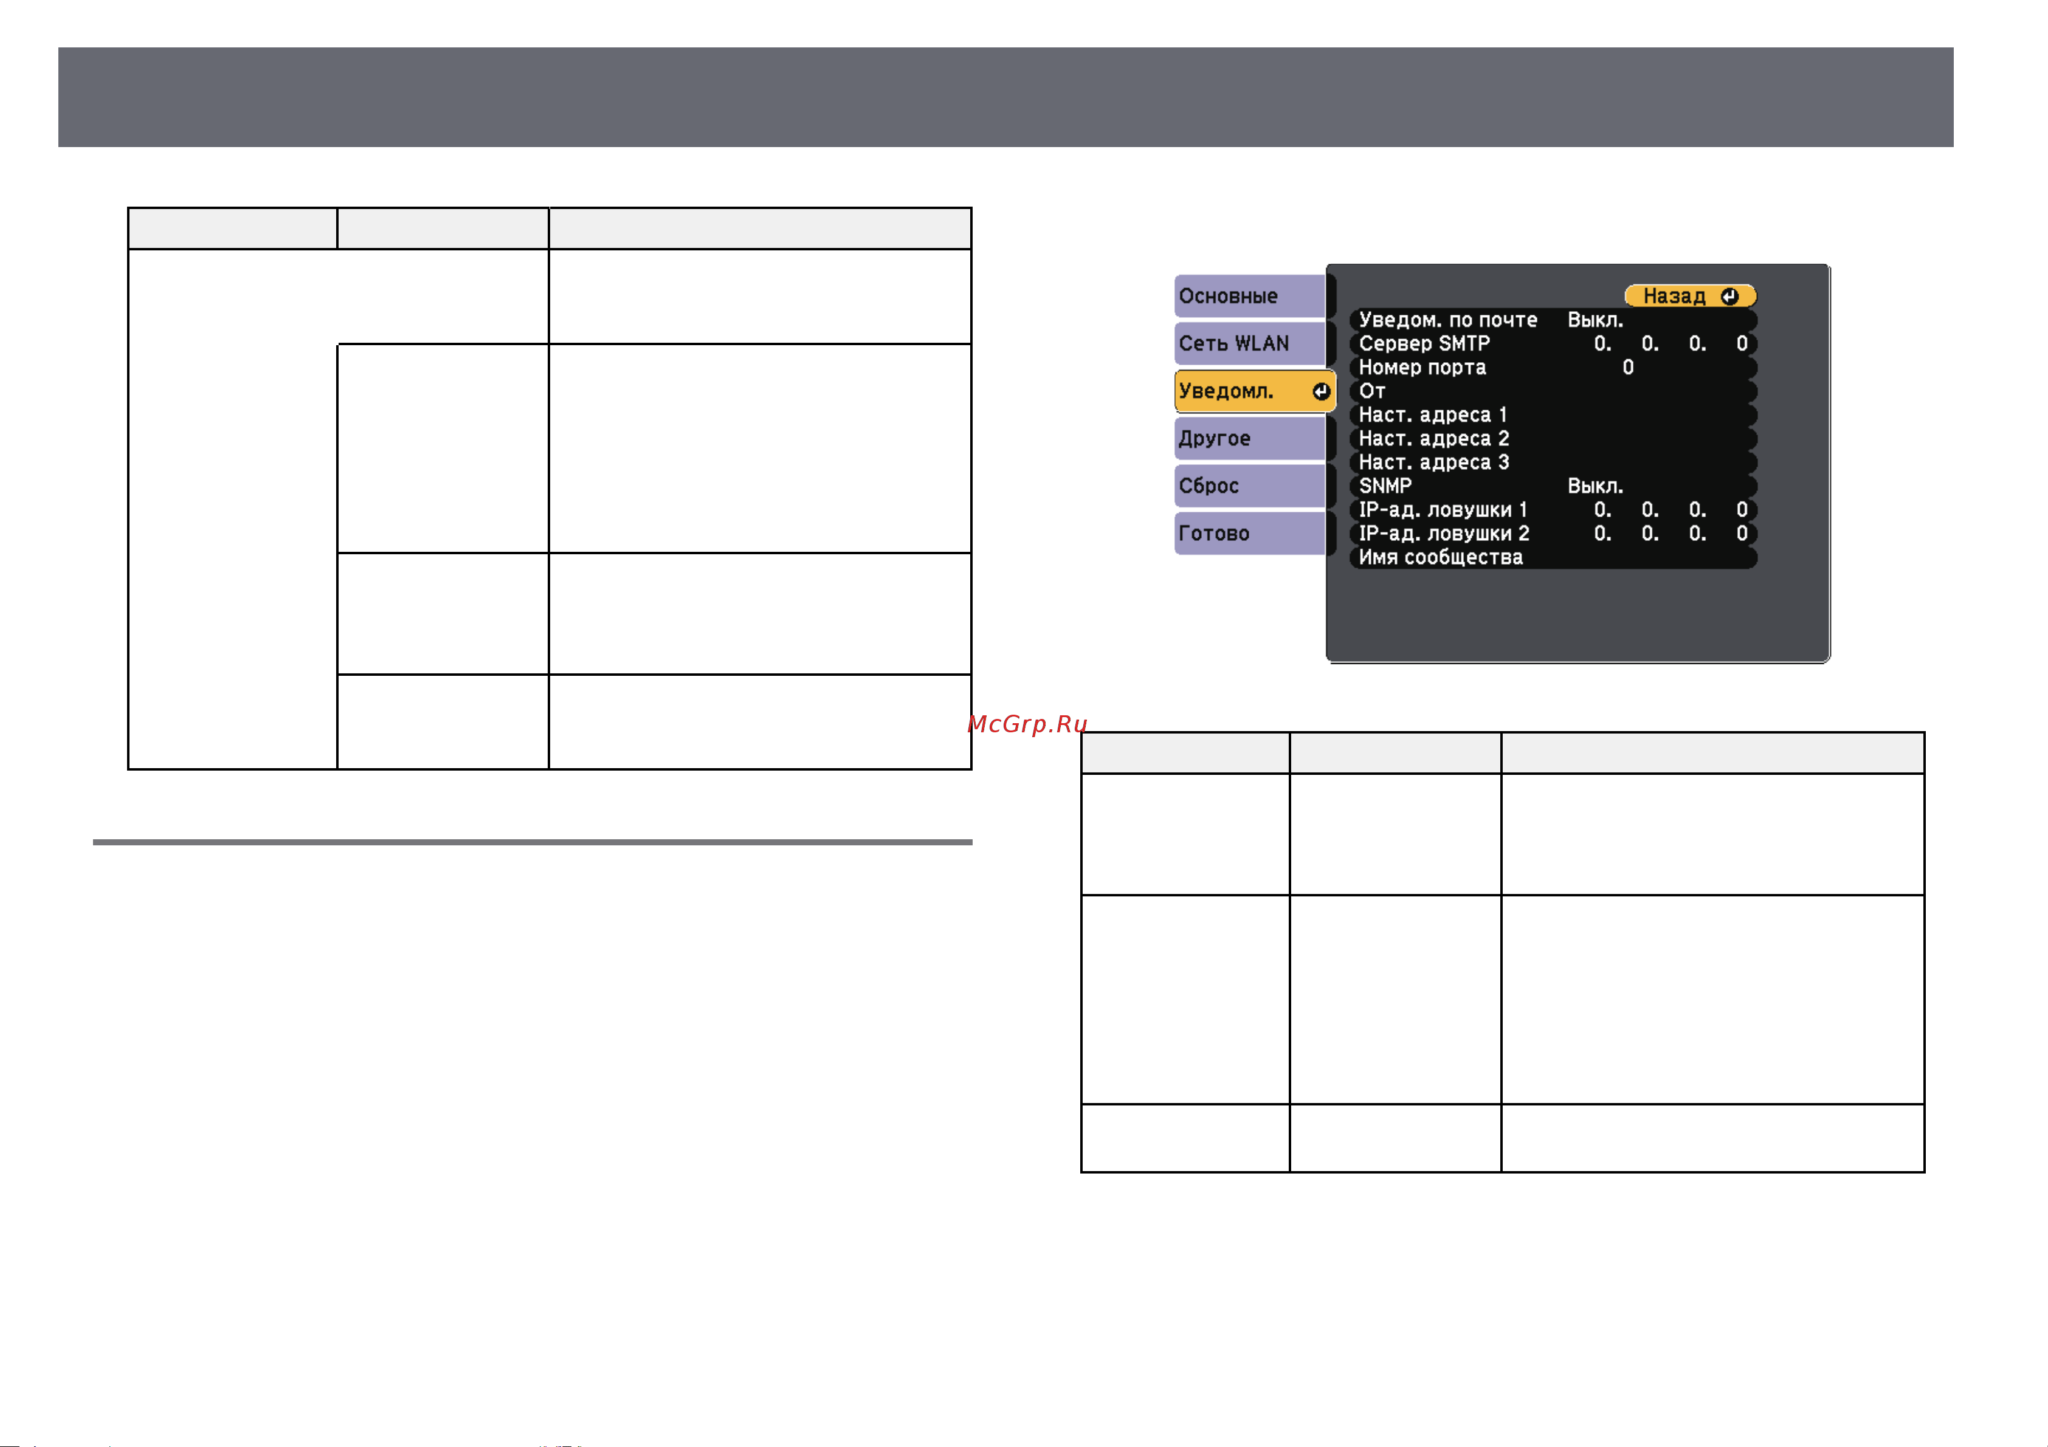Click the enter icon on Назад button
2048x1447 pixels.
1729,296
